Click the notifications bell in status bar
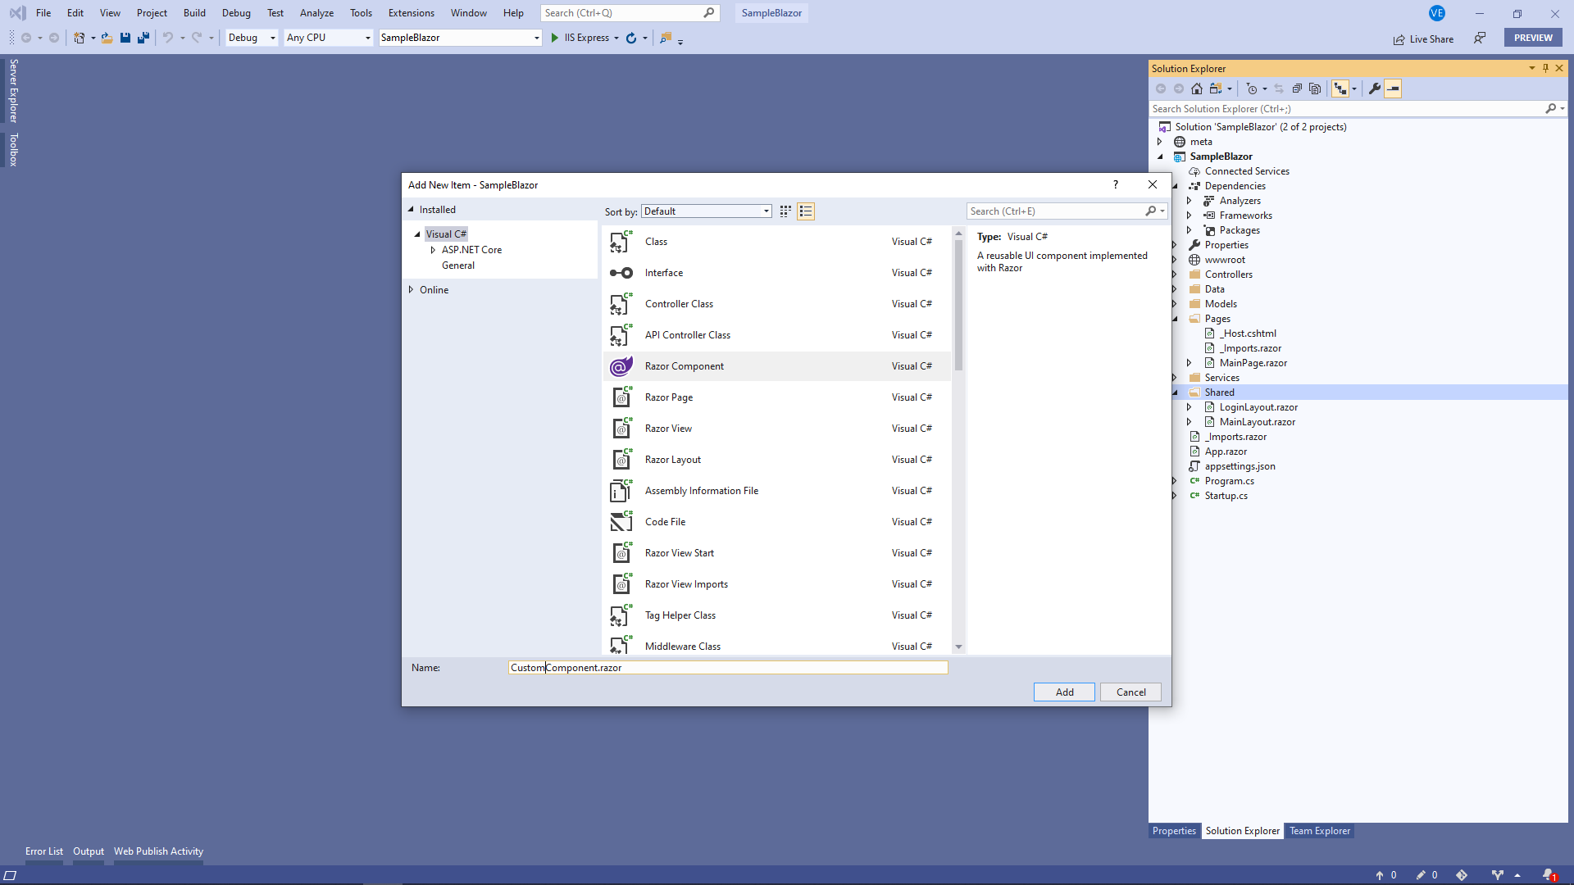 tap(1548, 875)
